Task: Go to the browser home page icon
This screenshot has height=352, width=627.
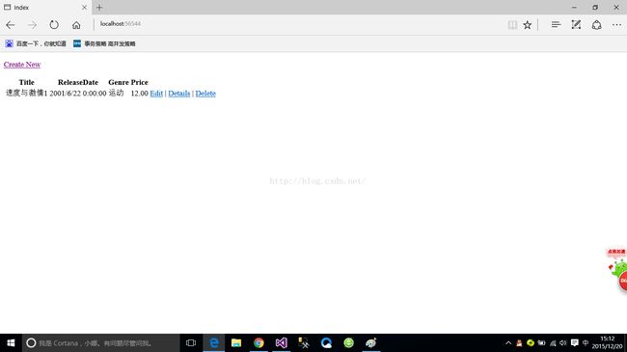Action: (76, 25)
